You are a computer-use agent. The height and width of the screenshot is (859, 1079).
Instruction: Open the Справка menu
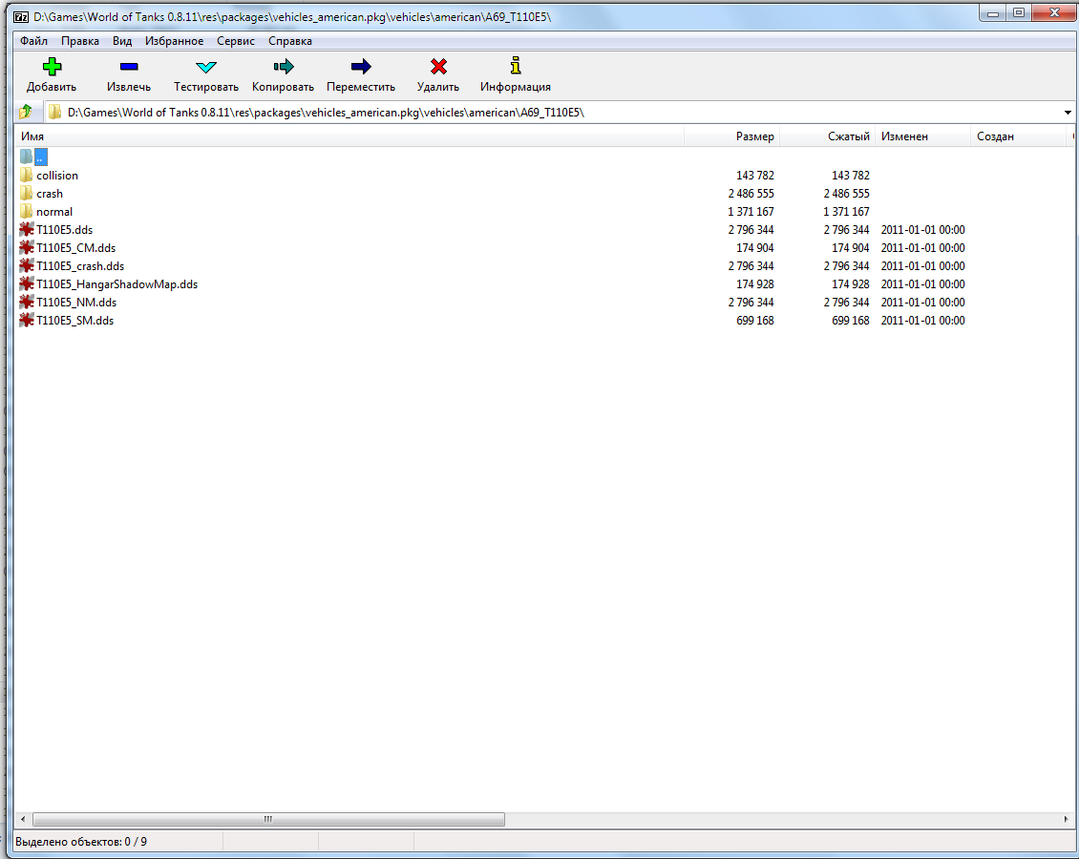pos(290,41)
